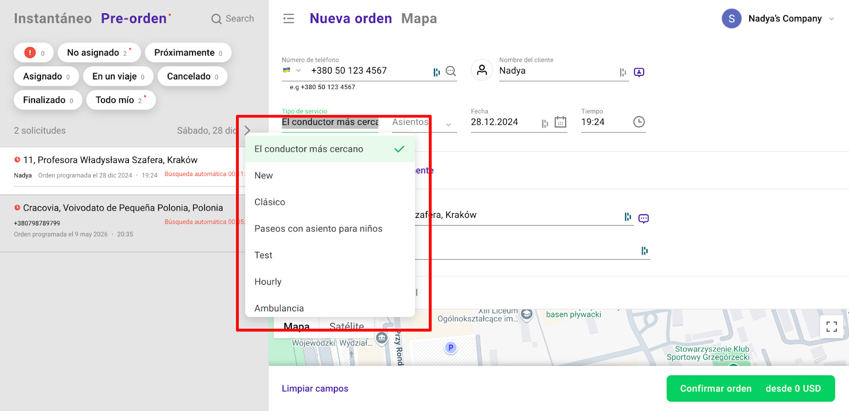The width and height of the screenshot is (849, 411).
Task: Switch to the Pre-orden tab
Action: [x=134, y=19]
